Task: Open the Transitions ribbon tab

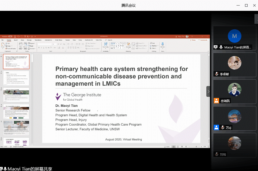Action: coord(38,40)
